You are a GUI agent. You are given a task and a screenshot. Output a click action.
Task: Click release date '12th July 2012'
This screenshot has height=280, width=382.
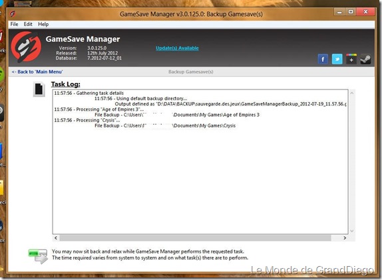pyautogui.click(x=102, y=53)
